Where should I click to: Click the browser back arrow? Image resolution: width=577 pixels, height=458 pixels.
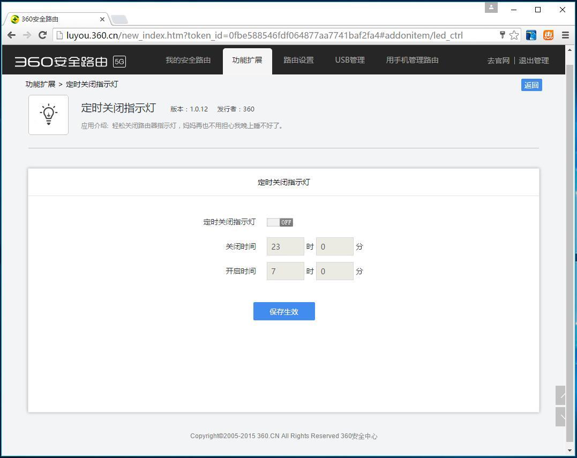[11, 35]
